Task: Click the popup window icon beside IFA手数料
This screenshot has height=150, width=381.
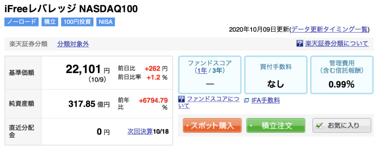Action: coord(246,100)
